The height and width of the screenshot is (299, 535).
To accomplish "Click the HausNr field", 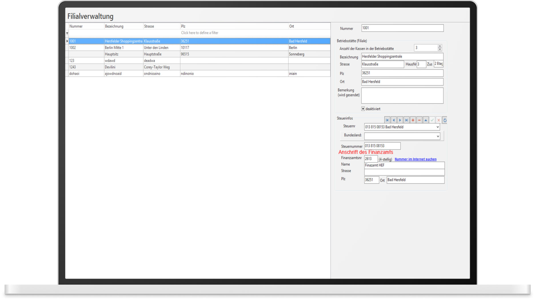I will [x=421, y=64].
